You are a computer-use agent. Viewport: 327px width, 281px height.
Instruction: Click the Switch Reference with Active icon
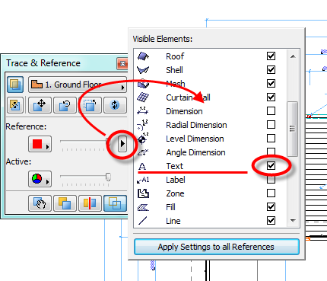(15, 105)
